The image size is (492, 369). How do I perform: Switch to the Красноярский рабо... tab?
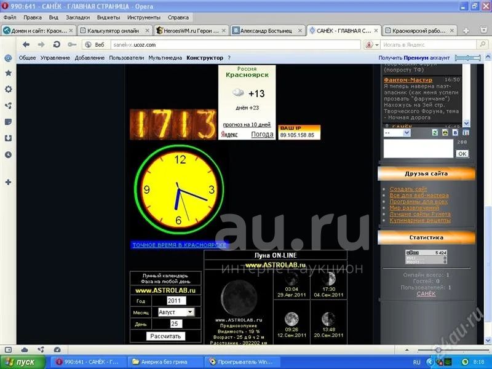(420, 31)
